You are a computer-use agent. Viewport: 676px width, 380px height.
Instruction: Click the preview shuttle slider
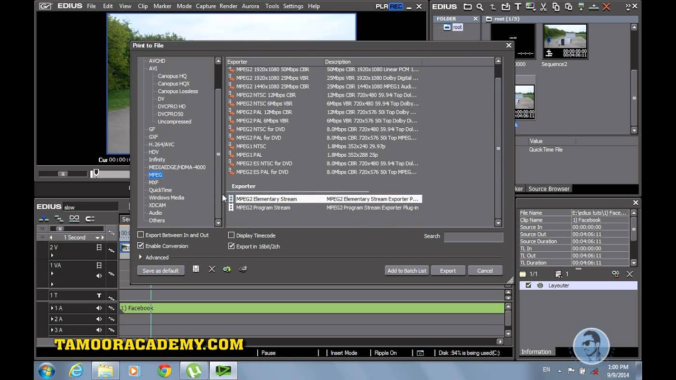coord(63,174)
